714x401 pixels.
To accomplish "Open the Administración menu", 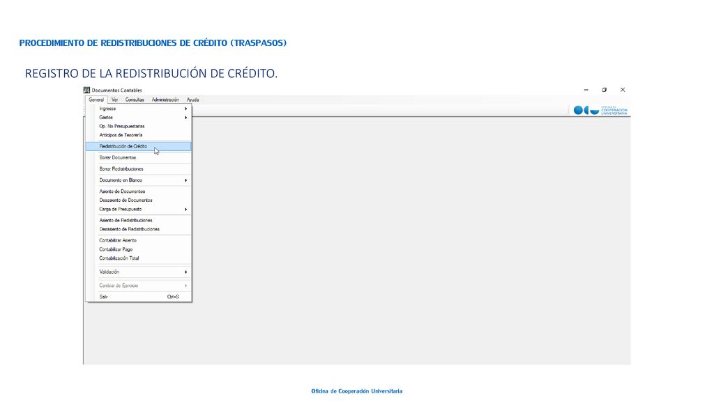I will 165,100.
